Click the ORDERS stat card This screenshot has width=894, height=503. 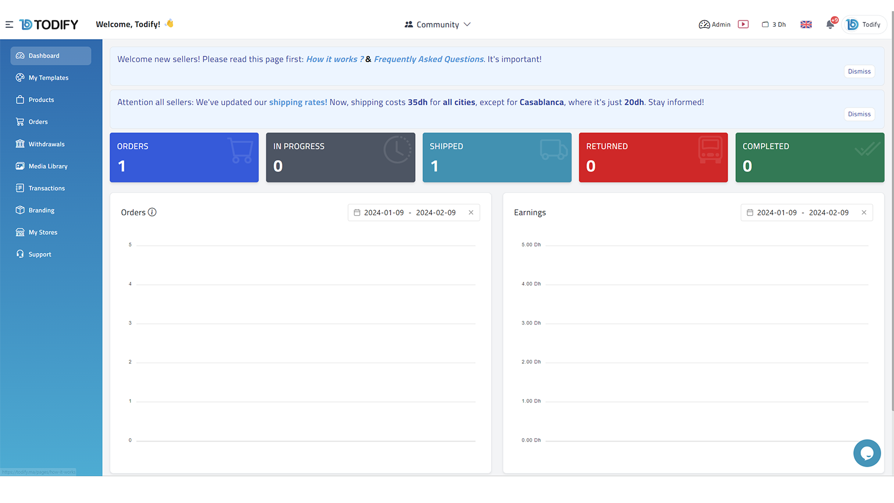(x=184, y=158)
